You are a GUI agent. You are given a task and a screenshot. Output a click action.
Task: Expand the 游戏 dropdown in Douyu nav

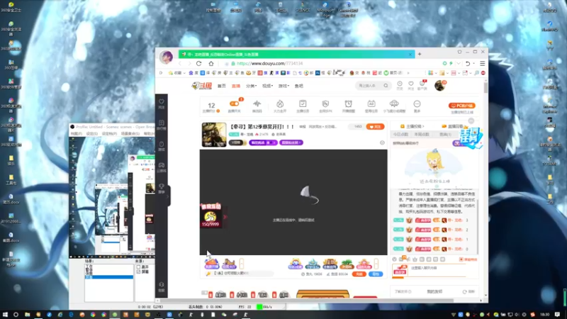point(284,86)
